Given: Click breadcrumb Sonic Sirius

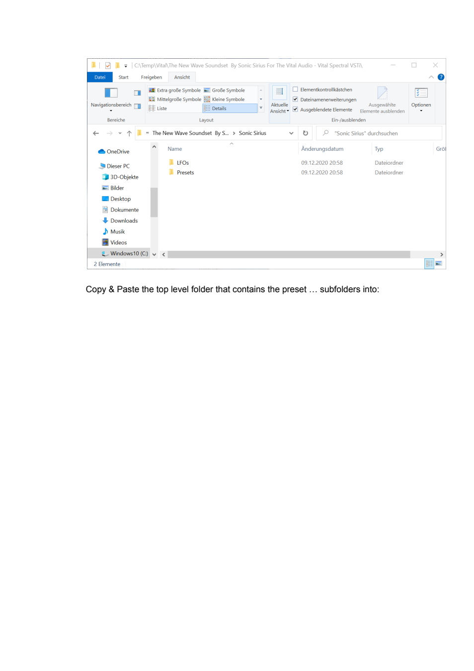Looking at the screenshot, I should pyautogui.click(x=252, y=133).
